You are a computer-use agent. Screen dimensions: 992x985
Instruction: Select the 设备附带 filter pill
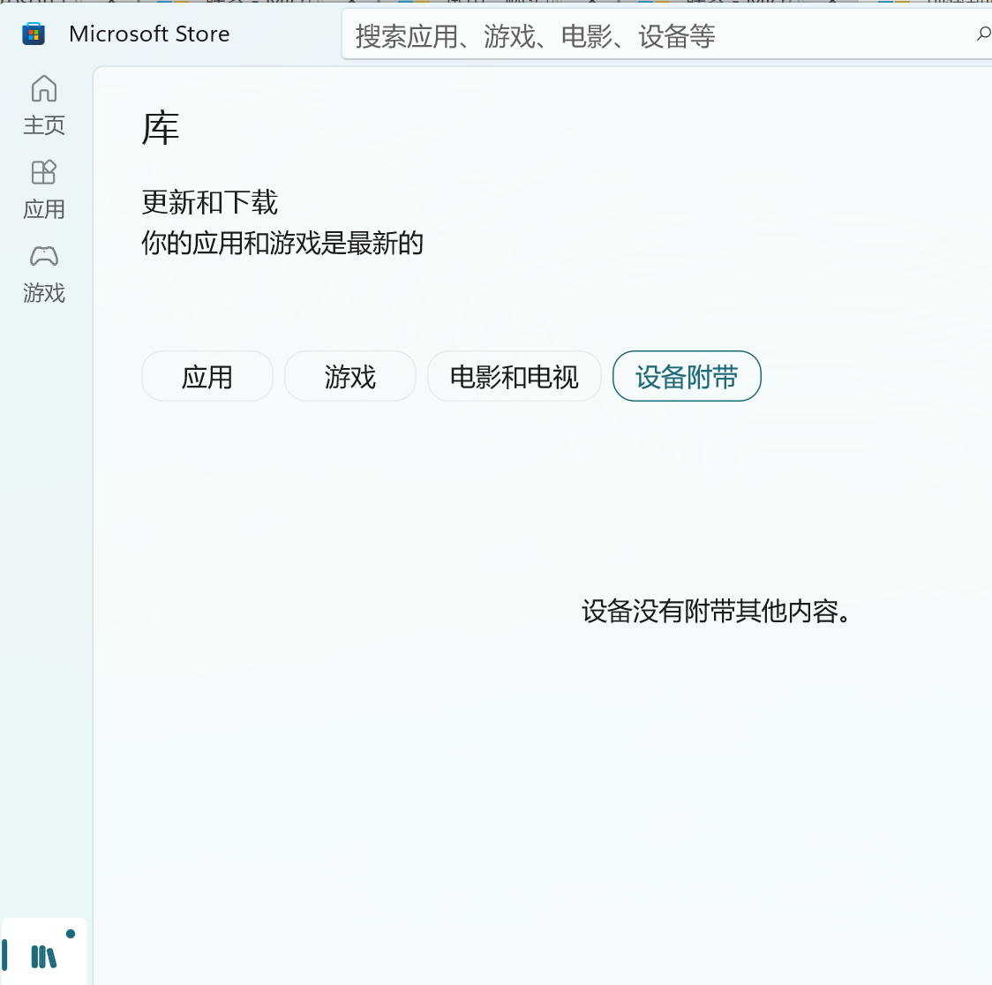(687, 376)
